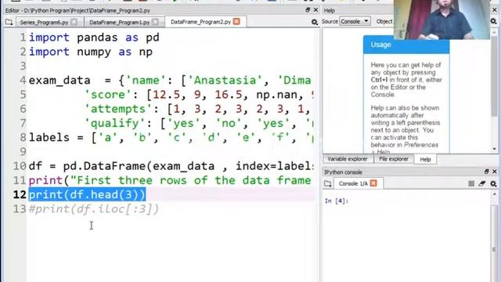The image size is (501, 282).
Task: Click 'labels' on line 8
Action: click(49, 138)
